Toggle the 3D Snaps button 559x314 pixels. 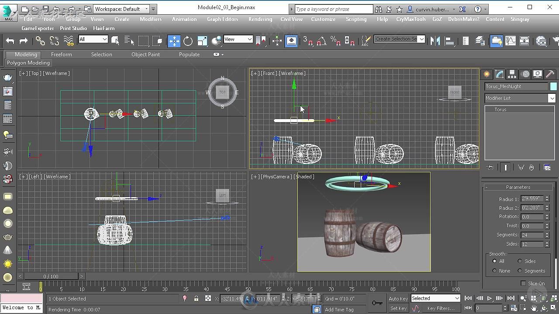pyautogui.click(x=308, y=41)
